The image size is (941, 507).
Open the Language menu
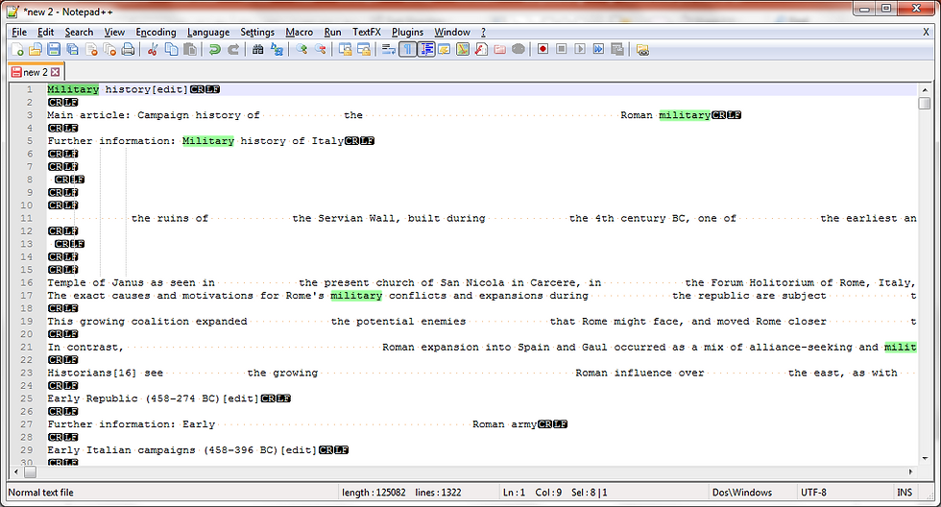[x=208, y=33]
